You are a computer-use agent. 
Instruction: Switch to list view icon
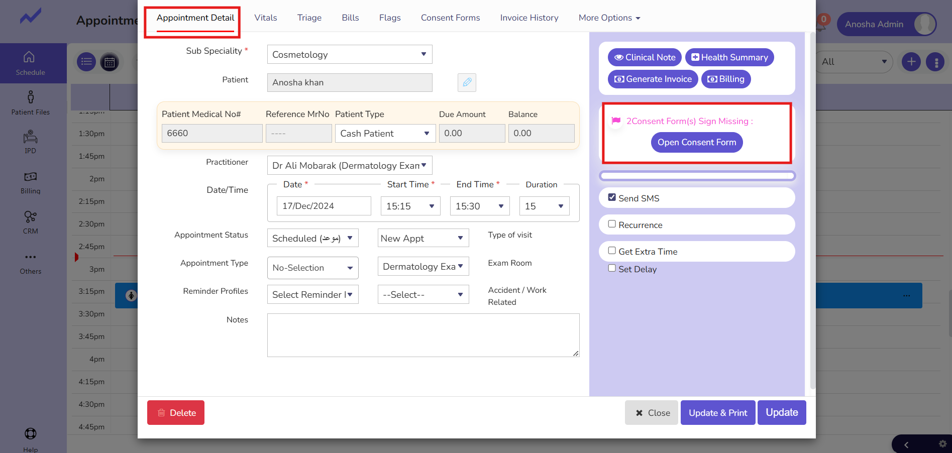point(86,62)
